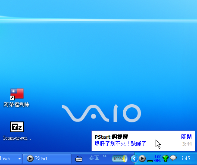Click the PStart play tray icon
The width and height of the screenshot is (197, 165).
point(142,159)
